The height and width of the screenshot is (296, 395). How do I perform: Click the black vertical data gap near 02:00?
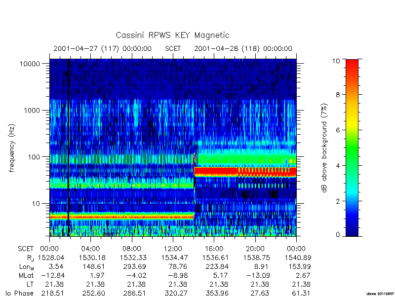pyautogui.click(x=68, y=148)
